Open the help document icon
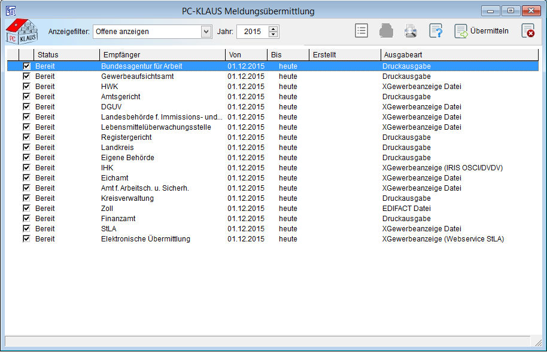 [436, 31]
